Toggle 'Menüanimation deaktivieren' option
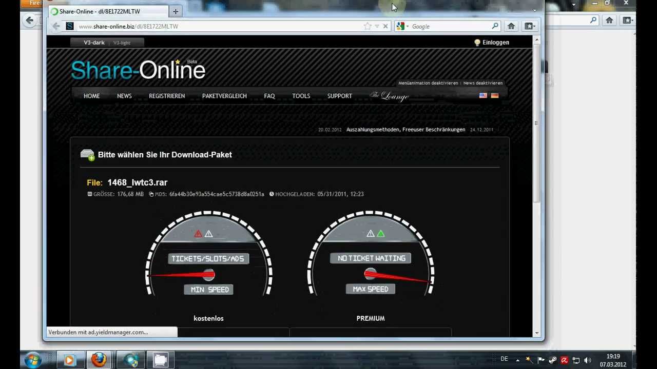The image size is (657, 369). 428,83
